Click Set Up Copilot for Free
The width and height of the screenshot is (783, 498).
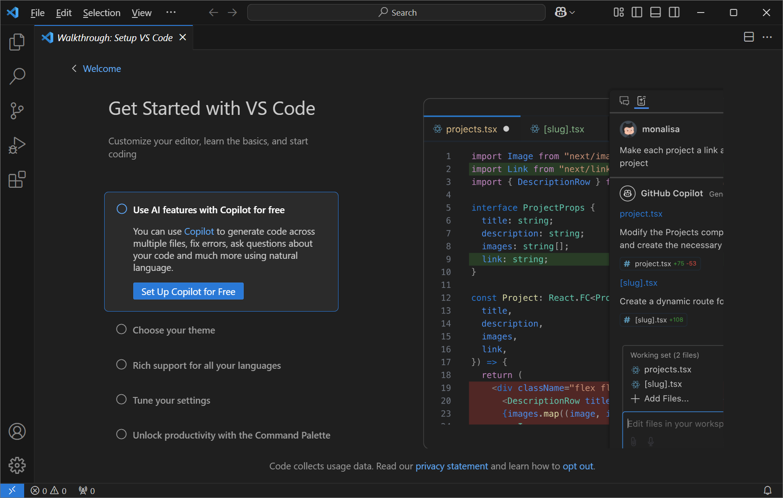point(188,291)
